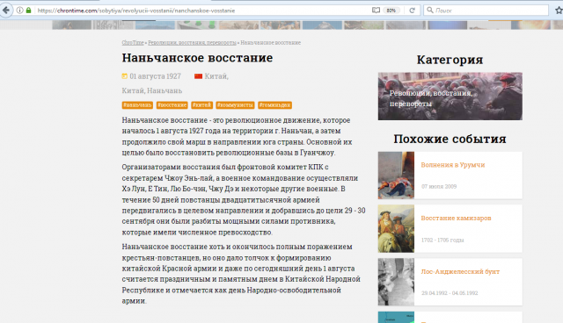This screenshot has height=323, width=563.
Task: Open the site info icon in address bar
Action: (x=20, y=11)
